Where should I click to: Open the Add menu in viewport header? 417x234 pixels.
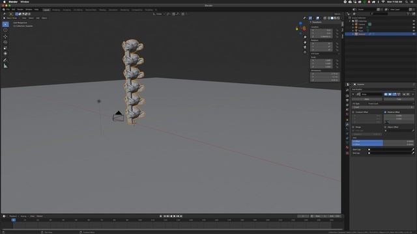coord(38,18)
